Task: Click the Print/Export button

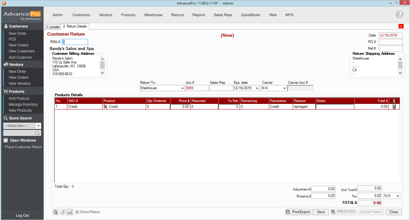Action: pyautogui.click(x=298, y=212)
